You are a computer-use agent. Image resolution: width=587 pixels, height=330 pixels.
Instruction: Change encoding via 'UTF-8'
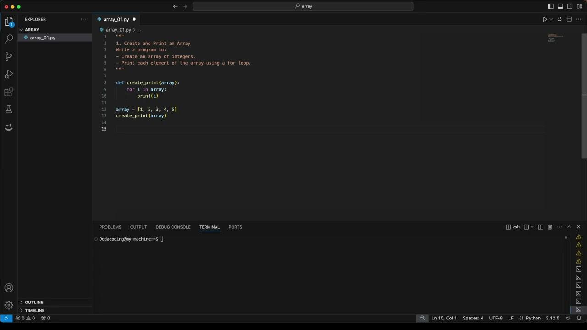(496, 318)
